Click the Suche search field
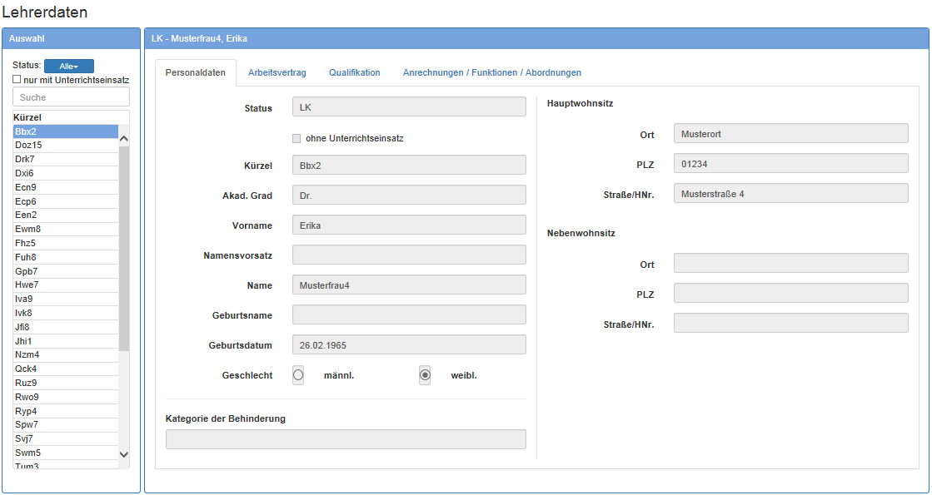This screenshot has width=932, height=495. [x=71, y=97]
